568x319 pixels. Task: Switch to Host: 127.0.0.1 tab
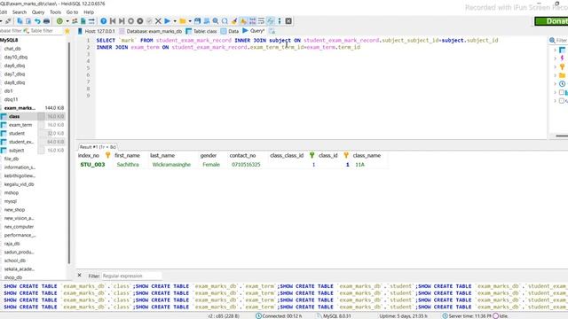[96, 32]
